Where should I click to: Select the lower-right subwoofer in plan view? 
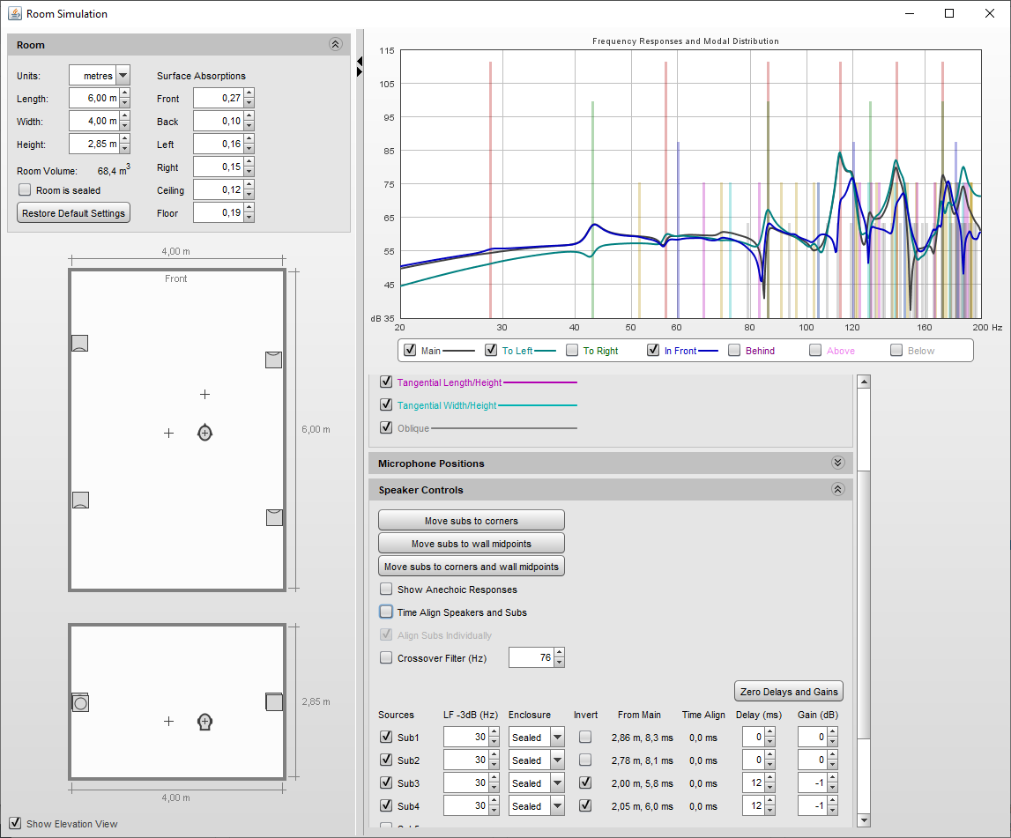[x=274, y=517]
